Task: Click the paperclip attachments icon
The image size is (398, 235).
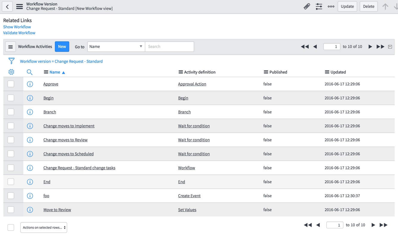Action: point(306,6)
